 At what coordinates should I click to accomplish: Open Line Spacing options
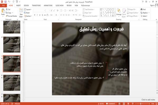pos(76,11)
